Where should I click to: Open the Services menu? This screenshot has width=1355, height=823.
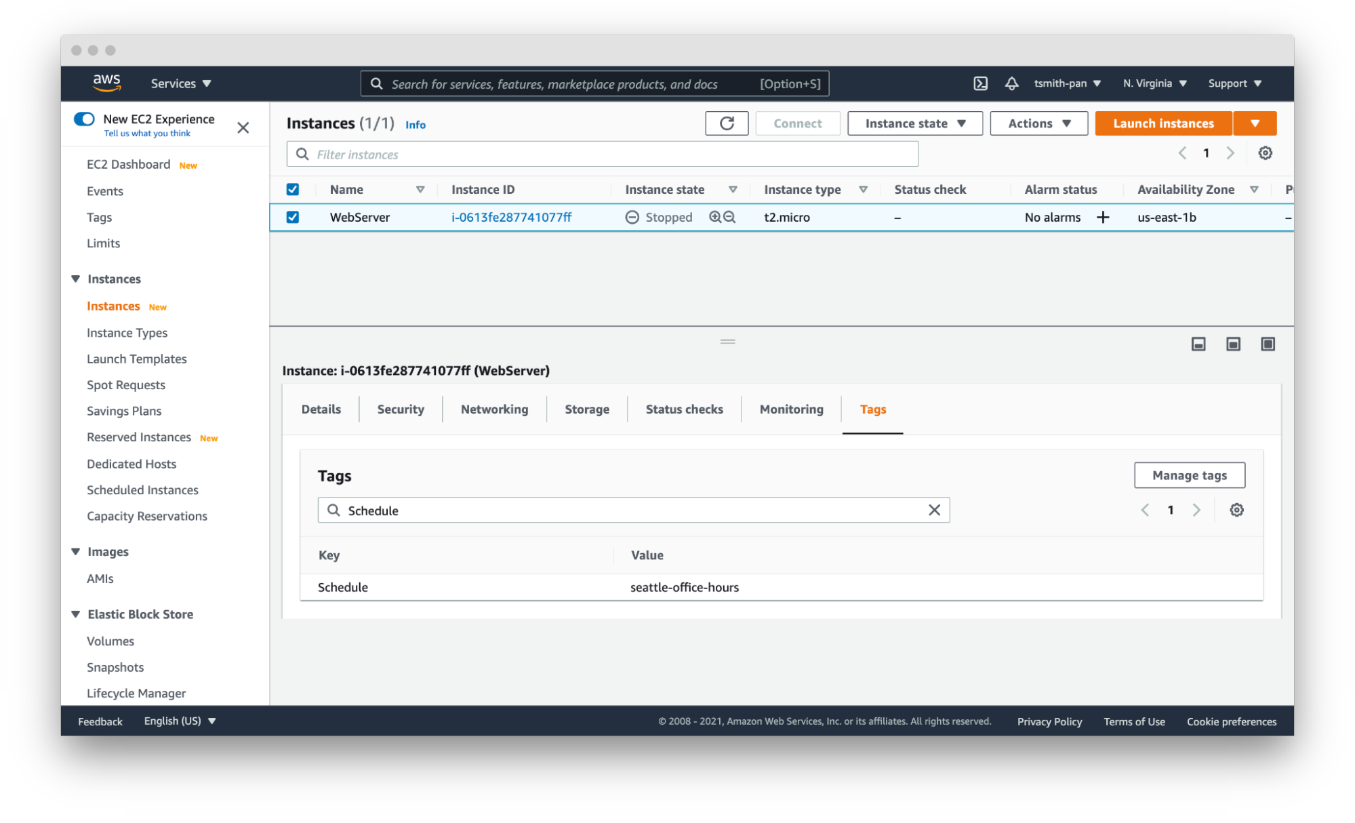(x=181, y=83)
